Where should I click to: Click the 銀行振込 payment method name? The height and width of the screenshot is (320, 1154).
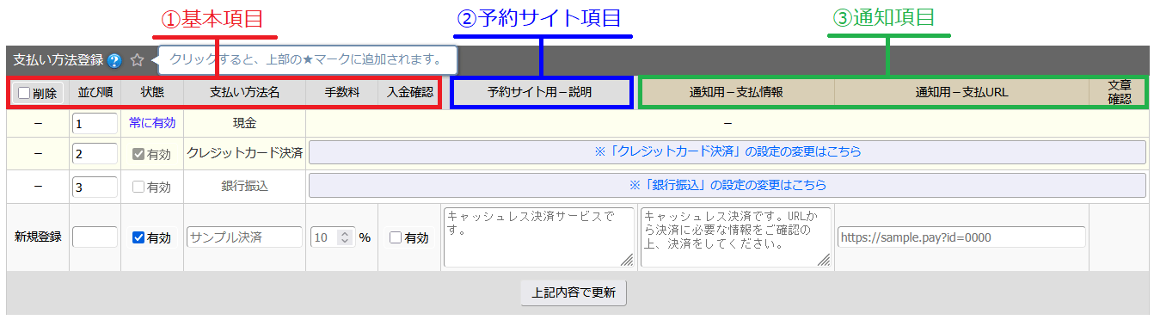pos(245,187)
